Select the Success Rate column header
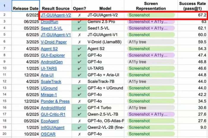The image size is (208, 138). click(x=192, y=6)
